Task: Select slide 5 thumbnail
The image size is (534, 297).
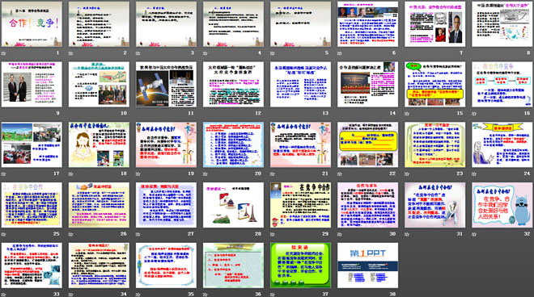Action: point(300,24)
